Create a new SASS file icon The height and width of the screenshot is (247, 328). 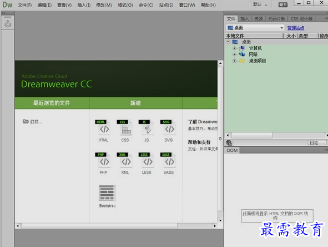pyautogui.click(x=168, y=160)
